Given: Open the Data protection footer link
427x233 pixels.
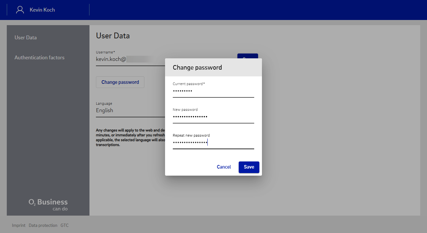Looking at the screenshot, I should click(43, 225).
